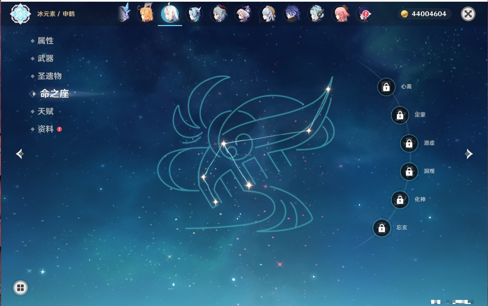Select the dark blue-haired character avatar
This screenshot has height=306, width=488.
pyautogui.click(x=292, y=14)
